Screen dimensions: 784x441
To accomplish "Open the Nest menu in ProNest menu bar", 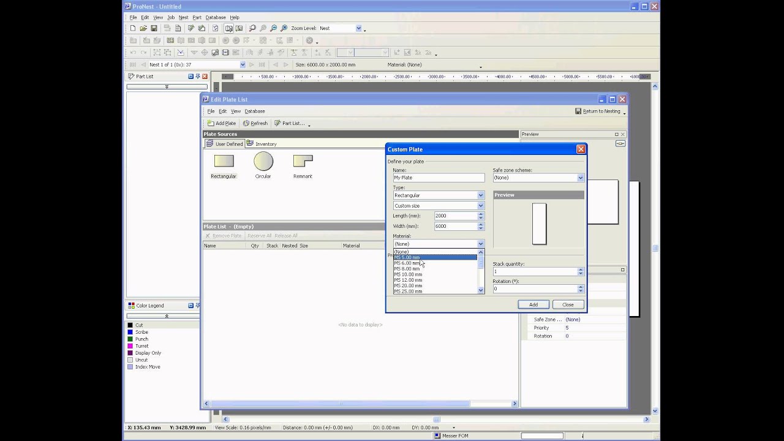I will click(183, 18).
